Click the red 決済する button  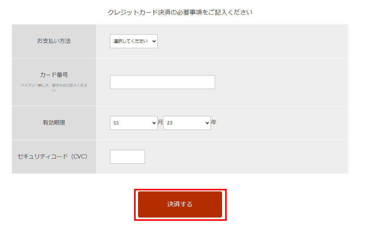[x=180, y=204]
